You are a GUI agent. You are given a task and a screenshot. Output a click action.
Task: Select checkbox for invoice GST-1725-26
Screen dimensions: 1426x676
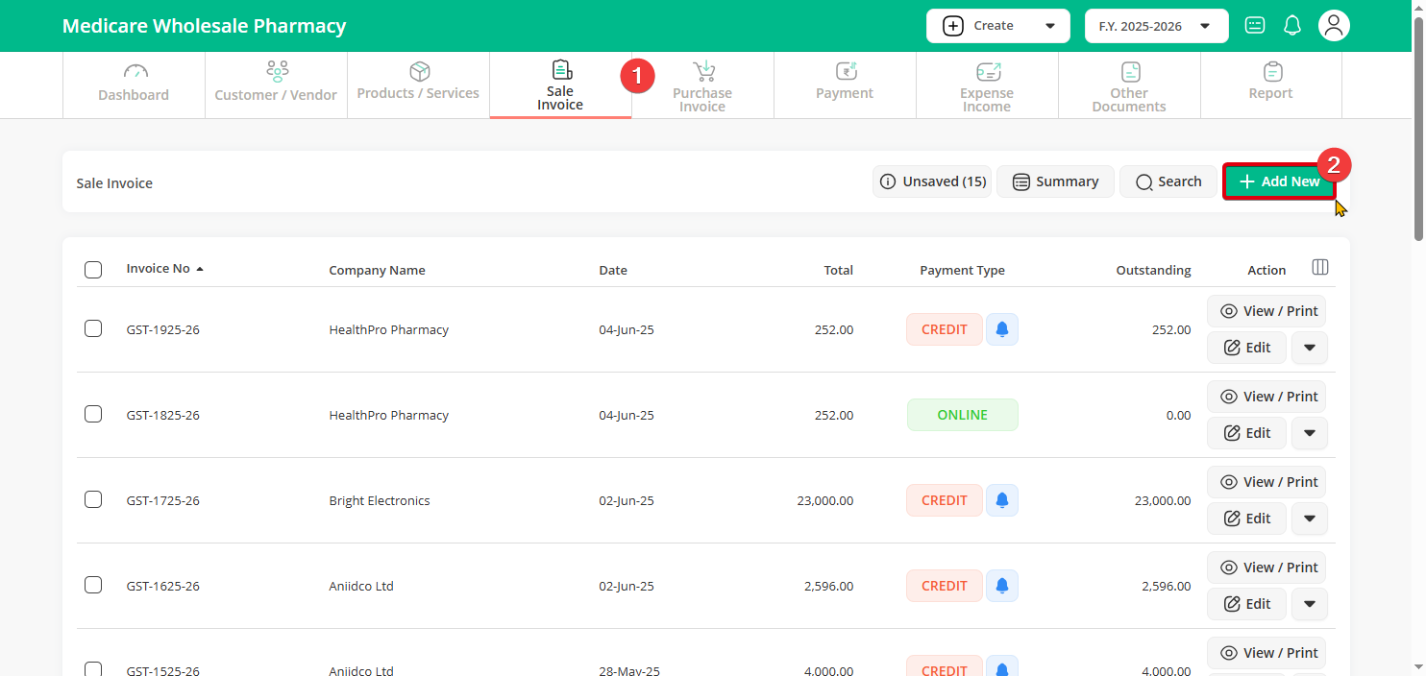click(93, 500)
